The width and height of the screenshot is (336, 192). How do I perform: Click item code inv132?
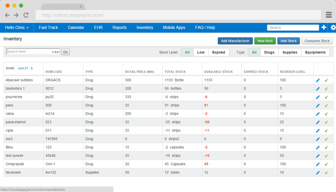click(x=50, y=172)
